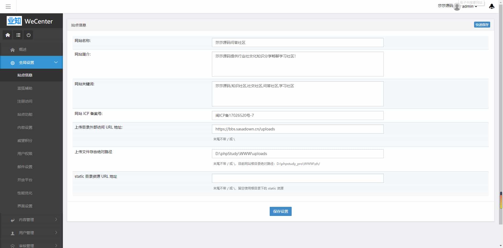
Task: Click the 上传目录外部访问 URL 地址 label
Action: pyautogui.click(x=98, y=127)
